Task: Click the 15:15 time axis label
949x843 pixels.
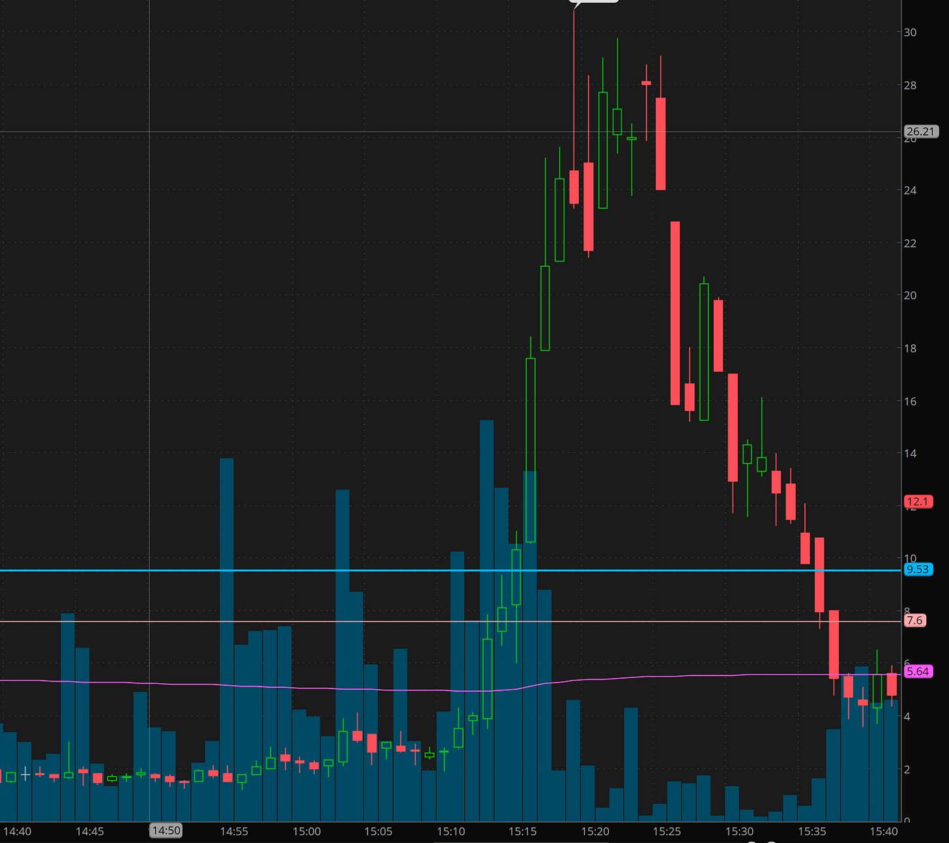Action: click(x=523, y=831)
